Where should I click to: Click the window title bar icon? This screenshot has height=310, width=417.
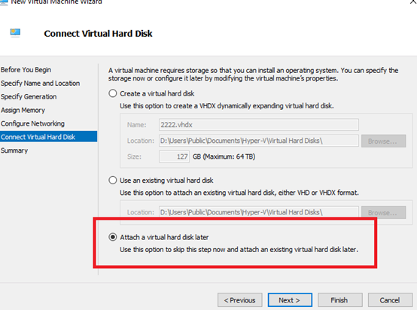(x=4, y=2)
